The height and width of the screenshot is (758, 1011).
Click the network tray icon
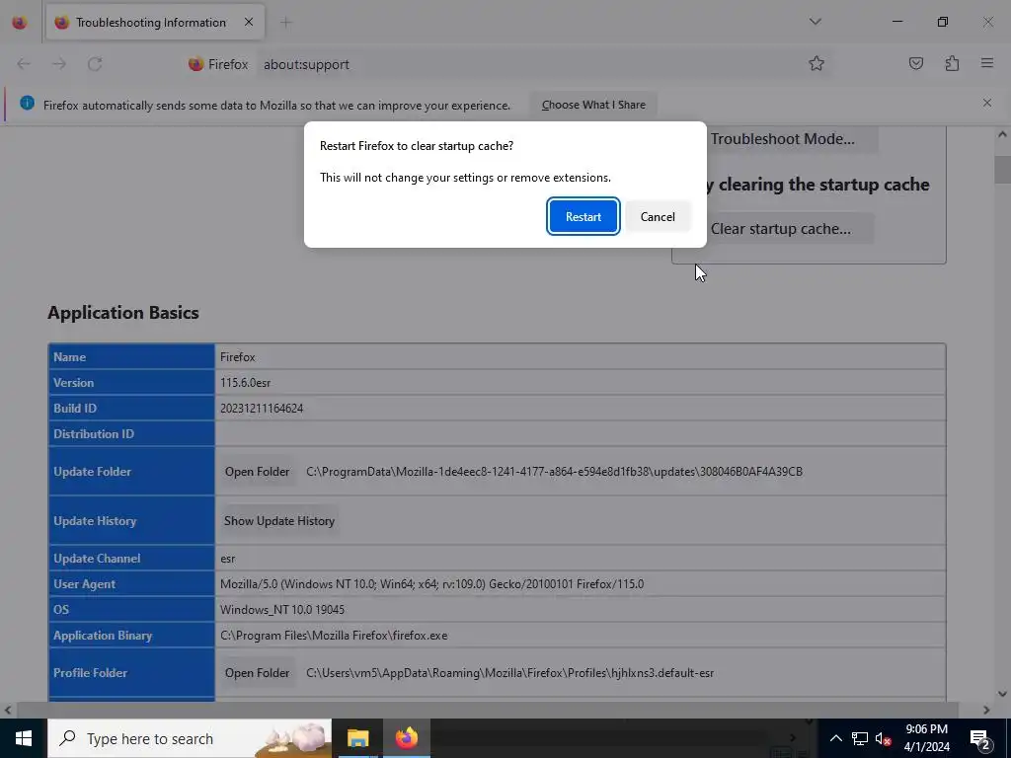[860, 738]
